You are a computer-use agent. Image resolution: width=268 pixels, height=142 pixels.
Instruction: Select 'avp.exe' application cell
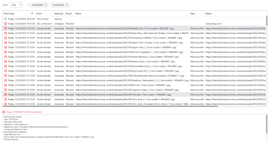pyautogui.click(x=58, y=19)
